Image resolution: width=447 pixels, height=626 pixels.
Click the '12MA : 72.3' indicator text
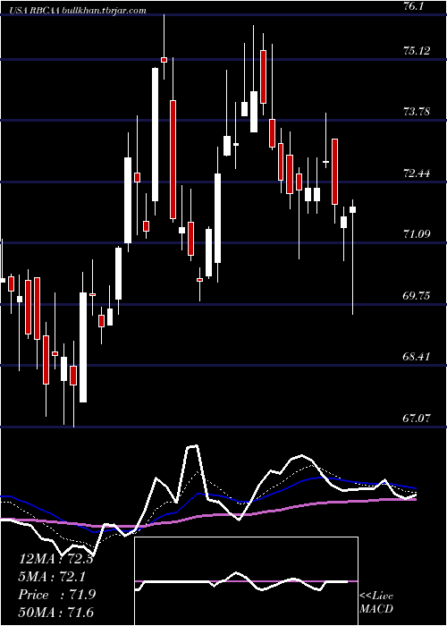(55, 559)
